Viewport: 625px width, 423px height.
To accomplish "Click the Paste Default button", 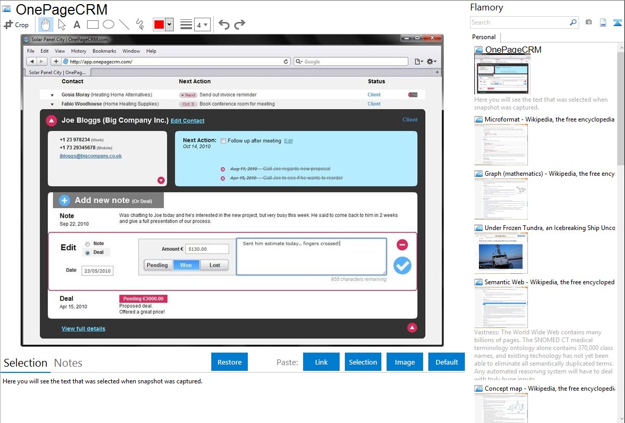I will pyautogui.click(x=447, y=362).
